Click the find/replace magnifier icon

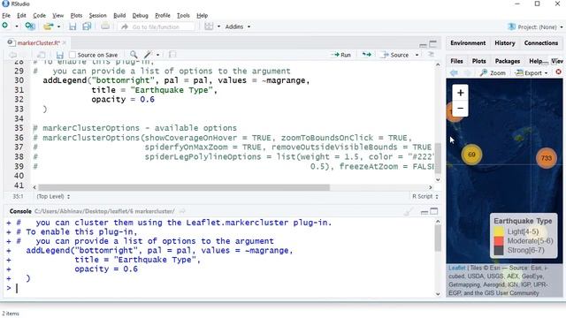[134, 55]
